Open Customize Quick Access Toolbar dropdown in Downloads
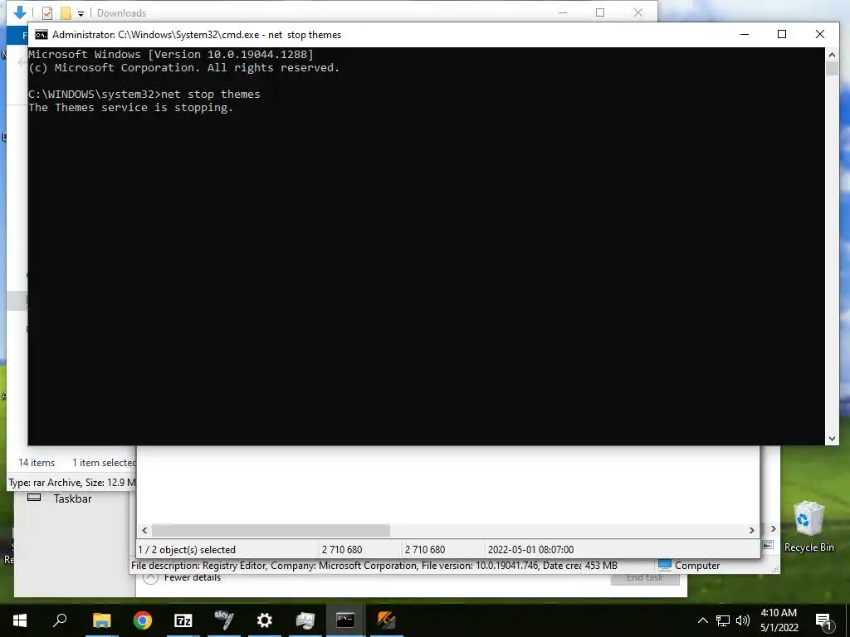The image size is (850, 637). (x=81, y=13)
